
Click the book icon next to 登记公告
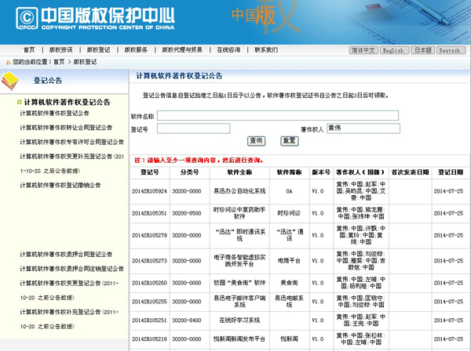pyautogui.click(x=10, y=80)
